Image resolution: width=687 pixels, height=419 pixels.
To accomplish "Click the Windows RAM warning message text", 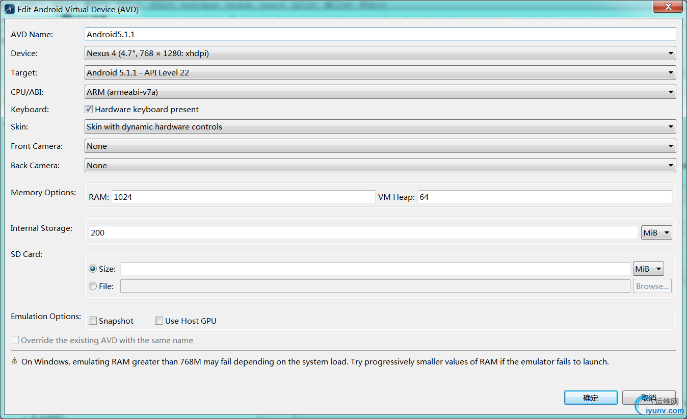I will click(315, 361).
